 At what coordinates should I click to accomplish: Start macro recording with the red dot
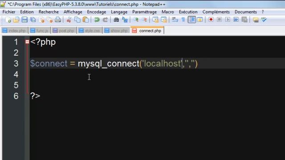tap(211, 20)
